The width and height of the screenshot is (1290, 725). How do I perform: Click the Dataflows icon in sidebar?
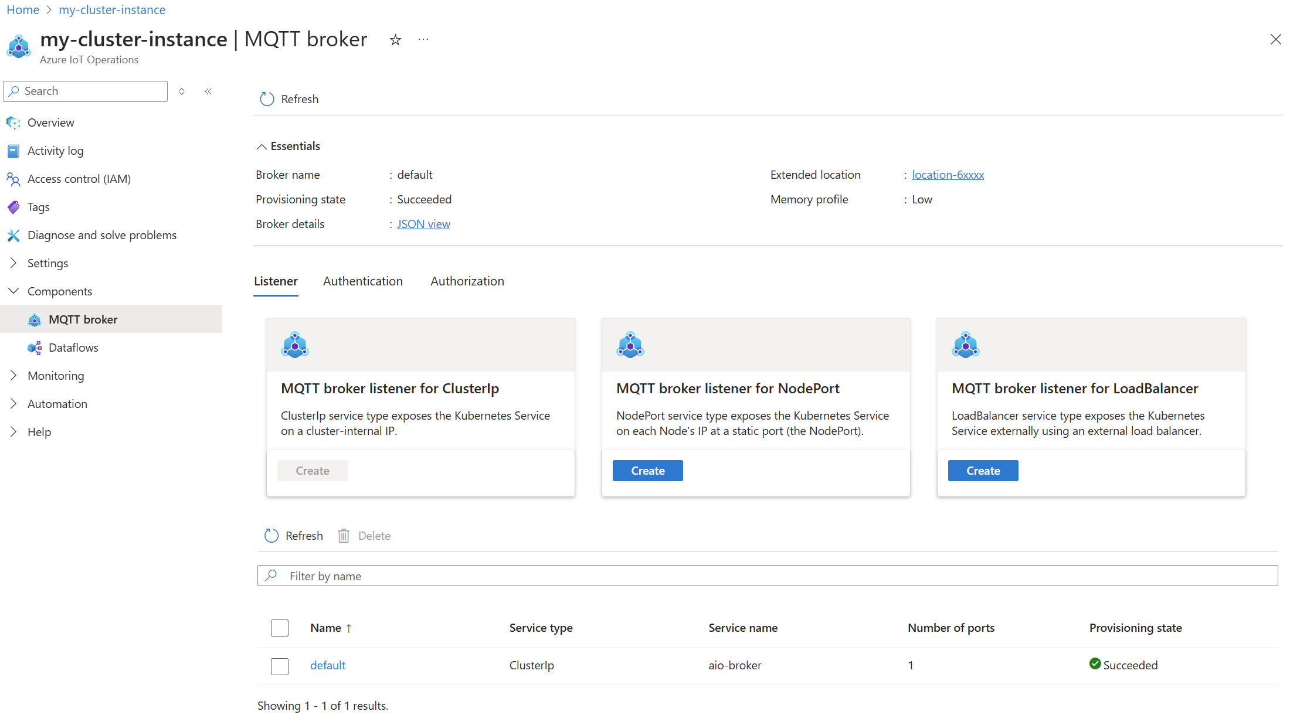pos(35,347)
